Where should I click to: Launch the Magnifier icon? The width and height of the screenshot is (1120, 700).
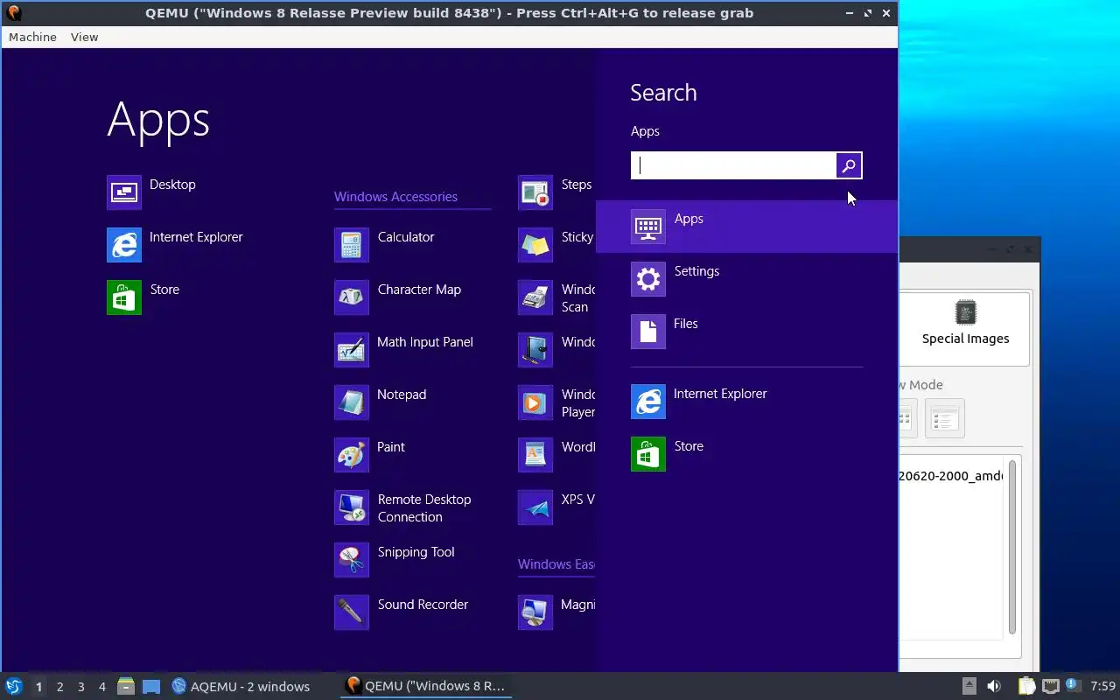point(535,612)
